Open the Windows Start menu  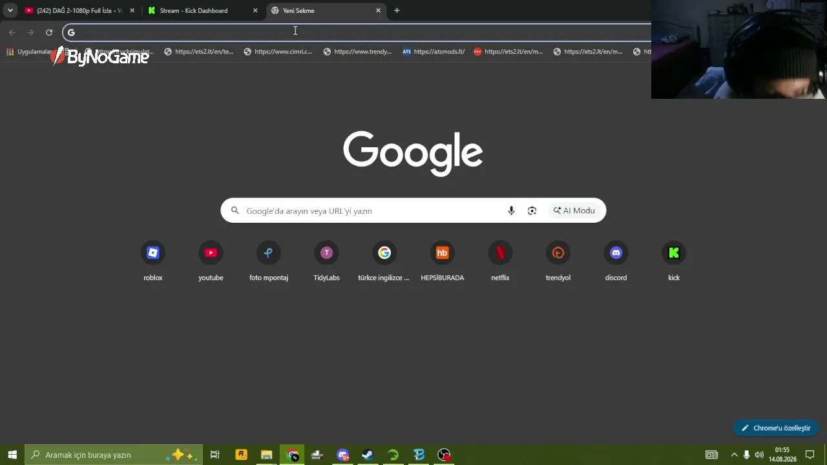click(x=12, y=455)
